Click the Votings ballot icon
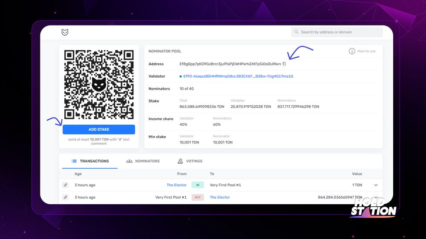Image resolution: width=426 pixels, height=239 pixels. pyautogui.click(x=180, y=161)
